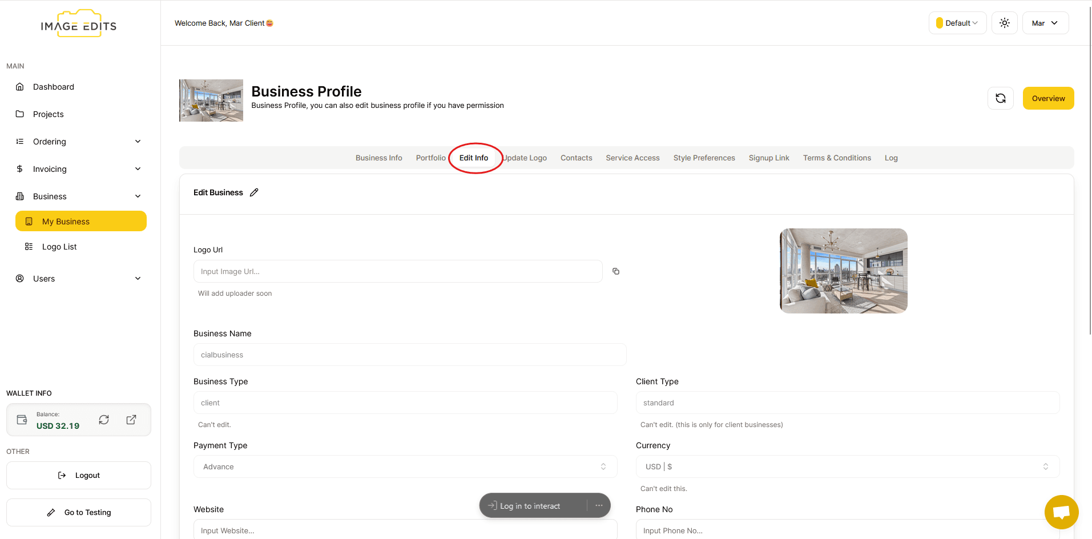Click the Business Name input field
Image resolution: width=1092 pixels, height=539 pixels.
[x=409, y=355]
